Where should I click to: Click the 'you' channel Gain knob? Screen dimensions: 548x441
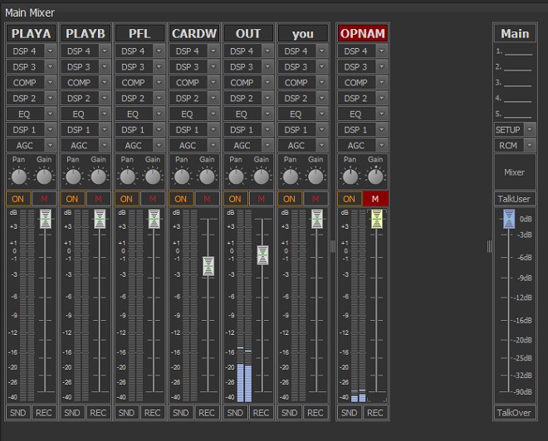[x=316, y=177]
